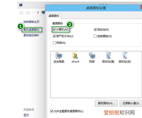The image size is (142, 118).
Task: Select the xfront user folder icon
Action: (x=75, y=58)
